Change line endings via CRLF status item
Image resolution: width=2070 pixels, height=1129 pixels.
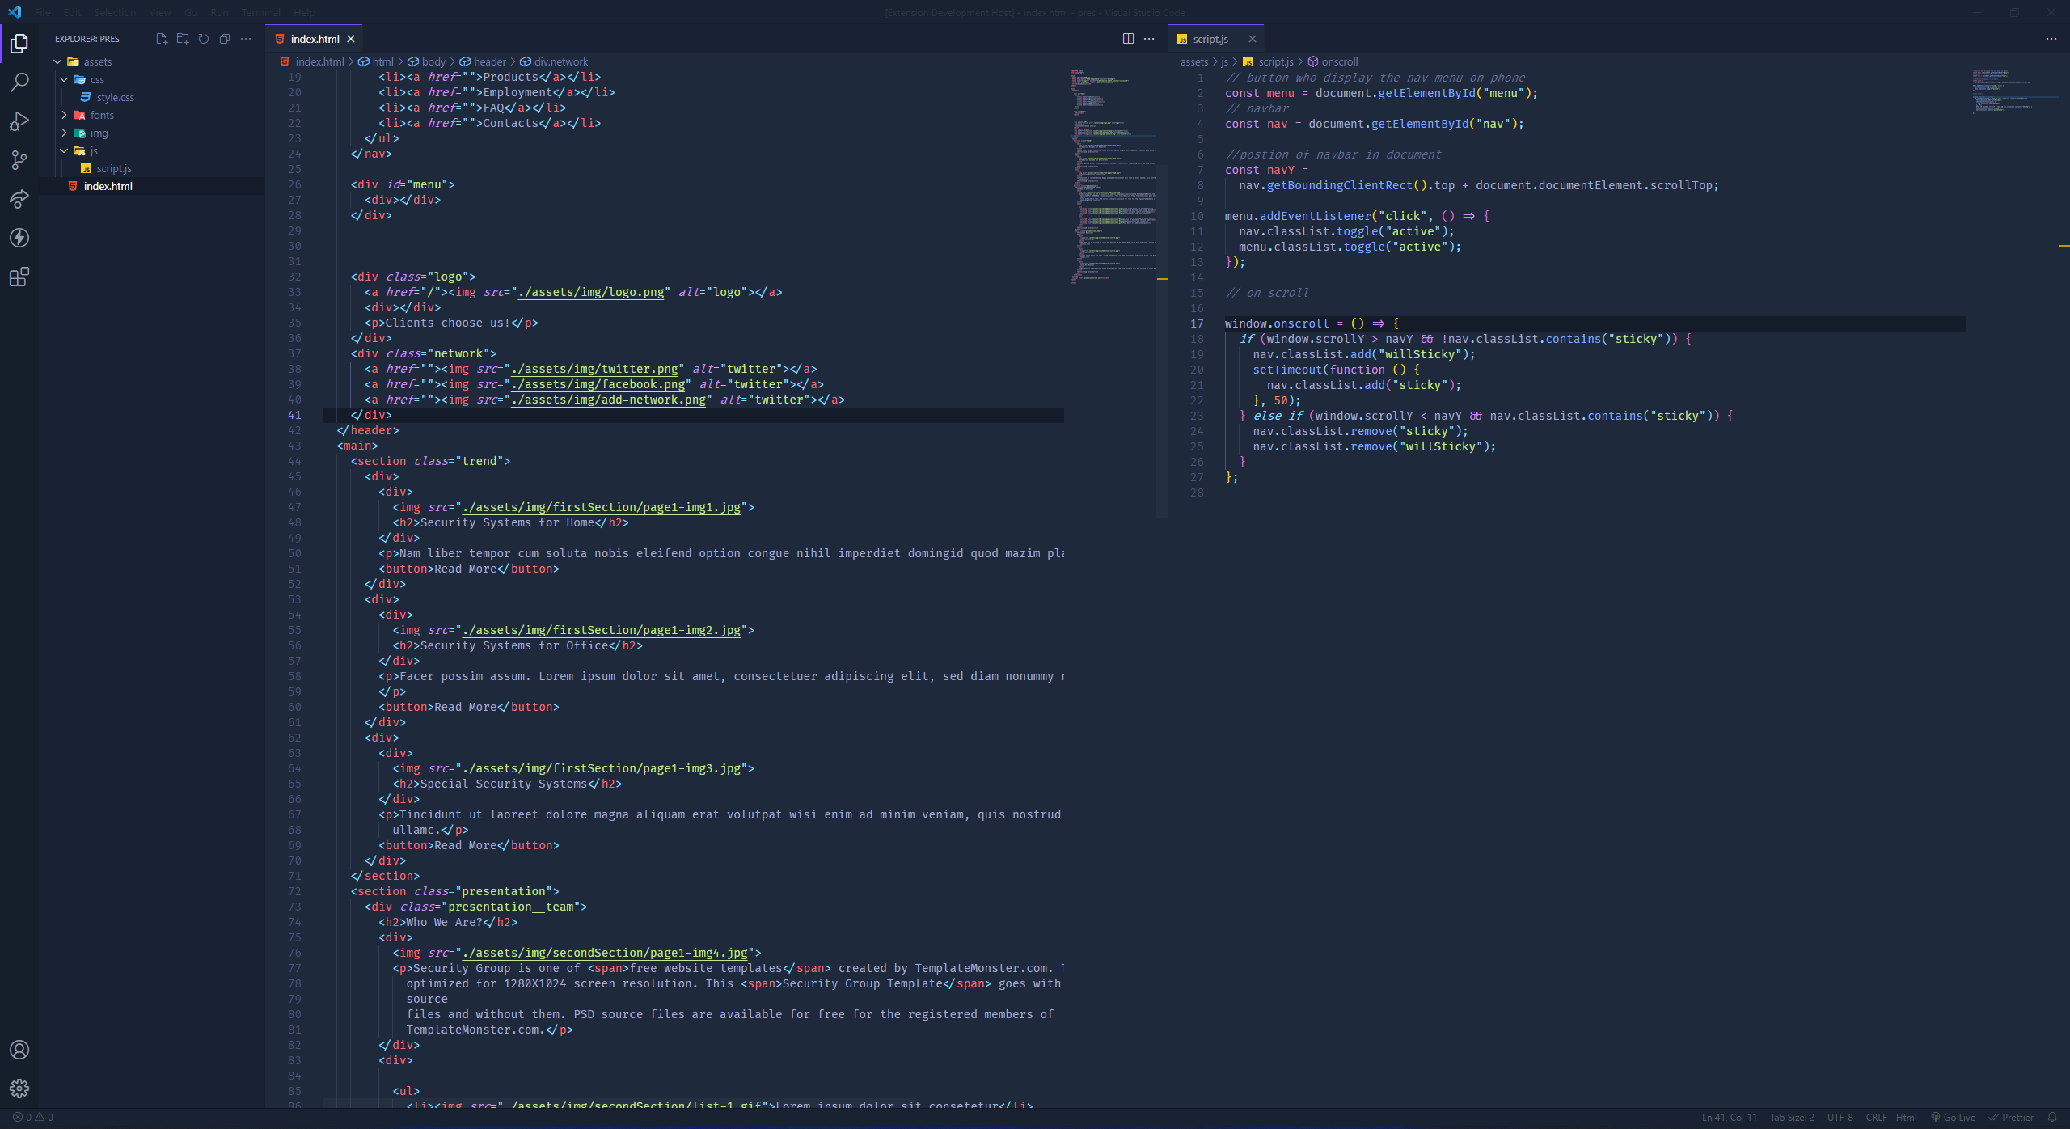pos(1876,1118)
